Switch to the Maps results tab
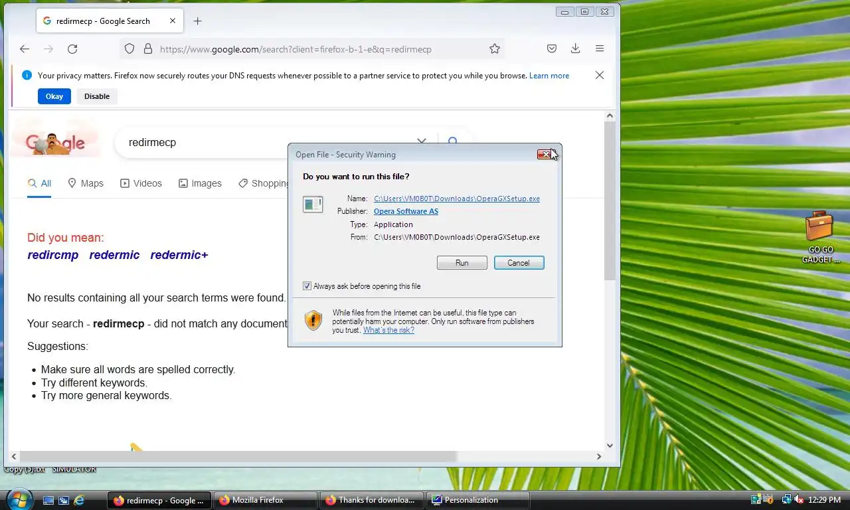This screenshot has height=510, width=850. click(86, 183)
